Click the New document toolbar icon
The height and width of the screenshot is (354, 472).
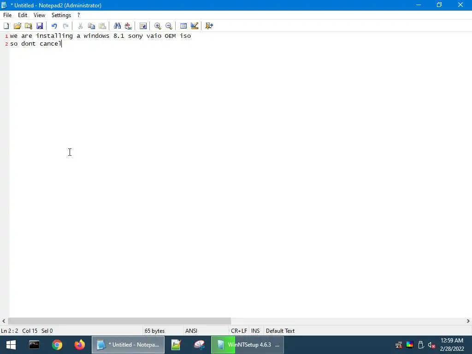6,26
